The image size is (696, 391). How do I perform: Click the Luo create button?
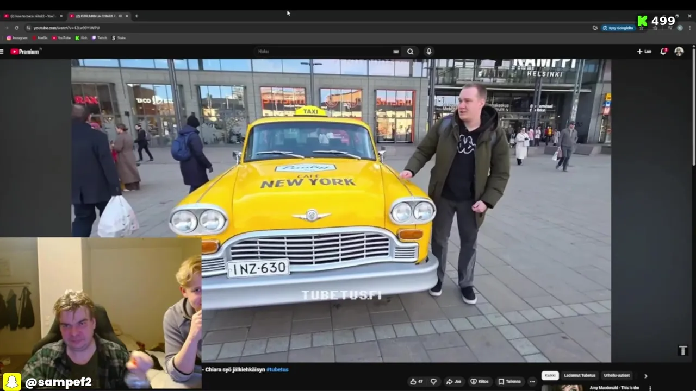[x=644, y=52]
